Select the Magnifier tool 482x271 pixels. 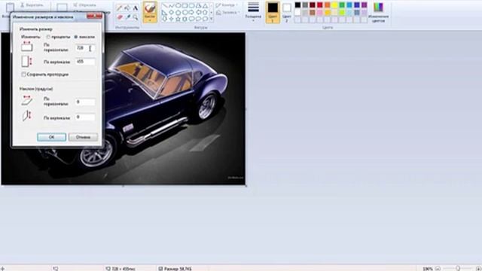tap(136, 17)
